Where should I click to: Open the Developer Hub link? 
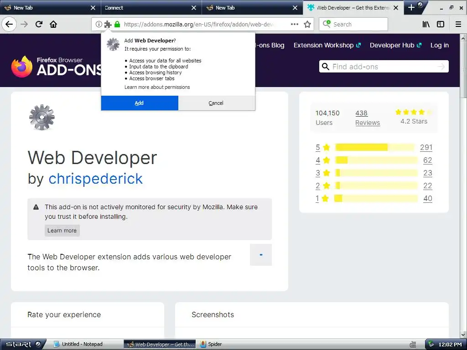pos(395,45)
